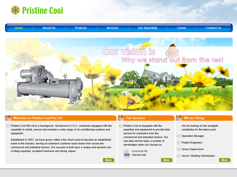Screen dimensions: 237x177
Task: Click the bullet icon beside Aircon / Building Technicians
Action: (179, 156)
